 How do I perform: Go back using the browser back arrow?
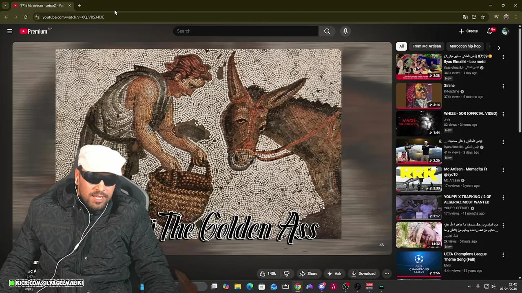click(x=6, y=17)
